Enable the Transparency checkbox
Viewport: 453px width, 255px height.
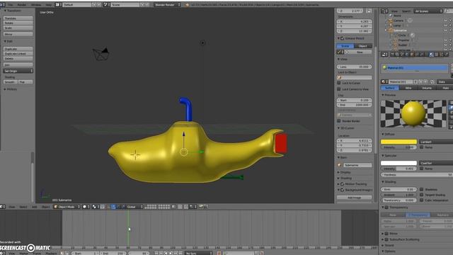point(386,208)
